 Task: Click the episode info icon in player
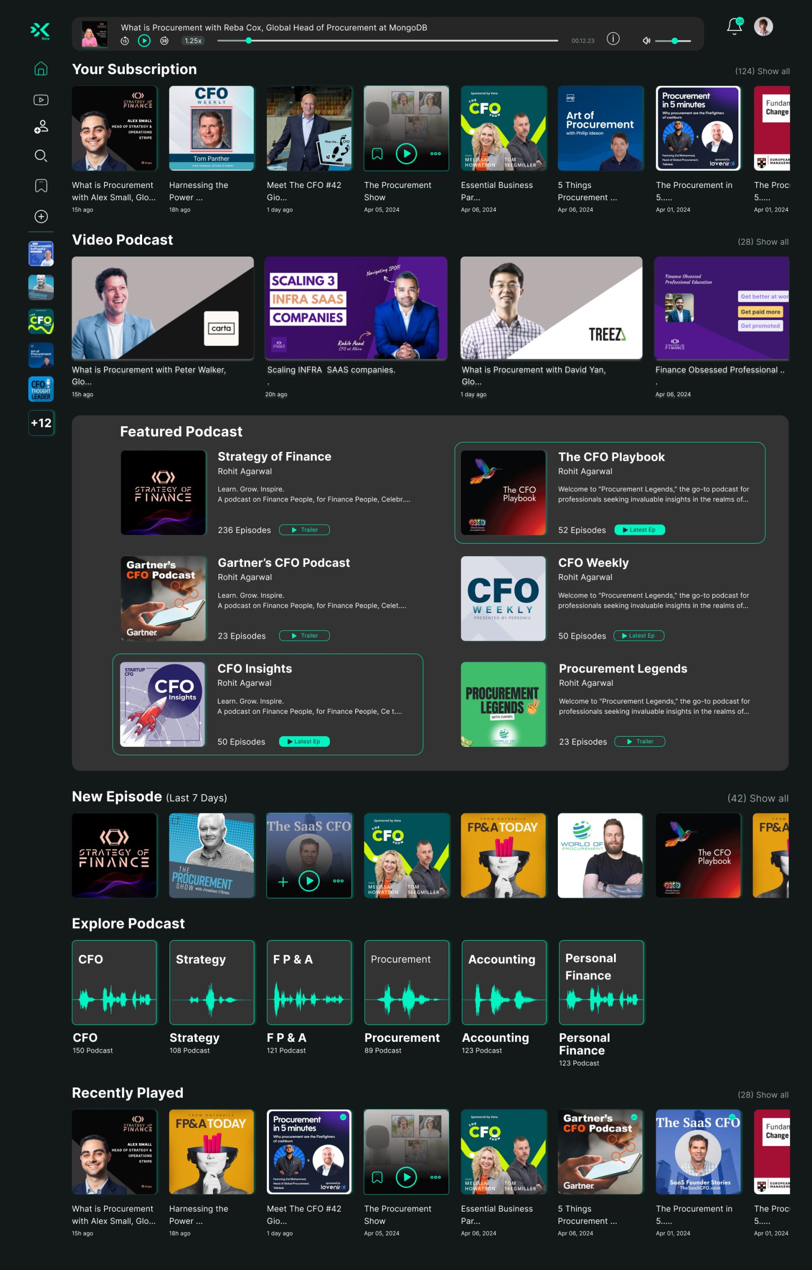tap(613, 39)
